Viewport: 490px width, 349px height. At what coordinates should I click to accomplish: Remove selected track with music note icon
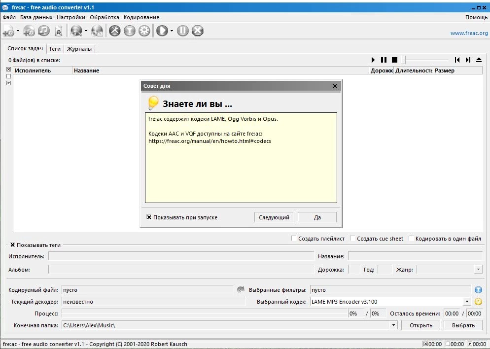[44, 31]
